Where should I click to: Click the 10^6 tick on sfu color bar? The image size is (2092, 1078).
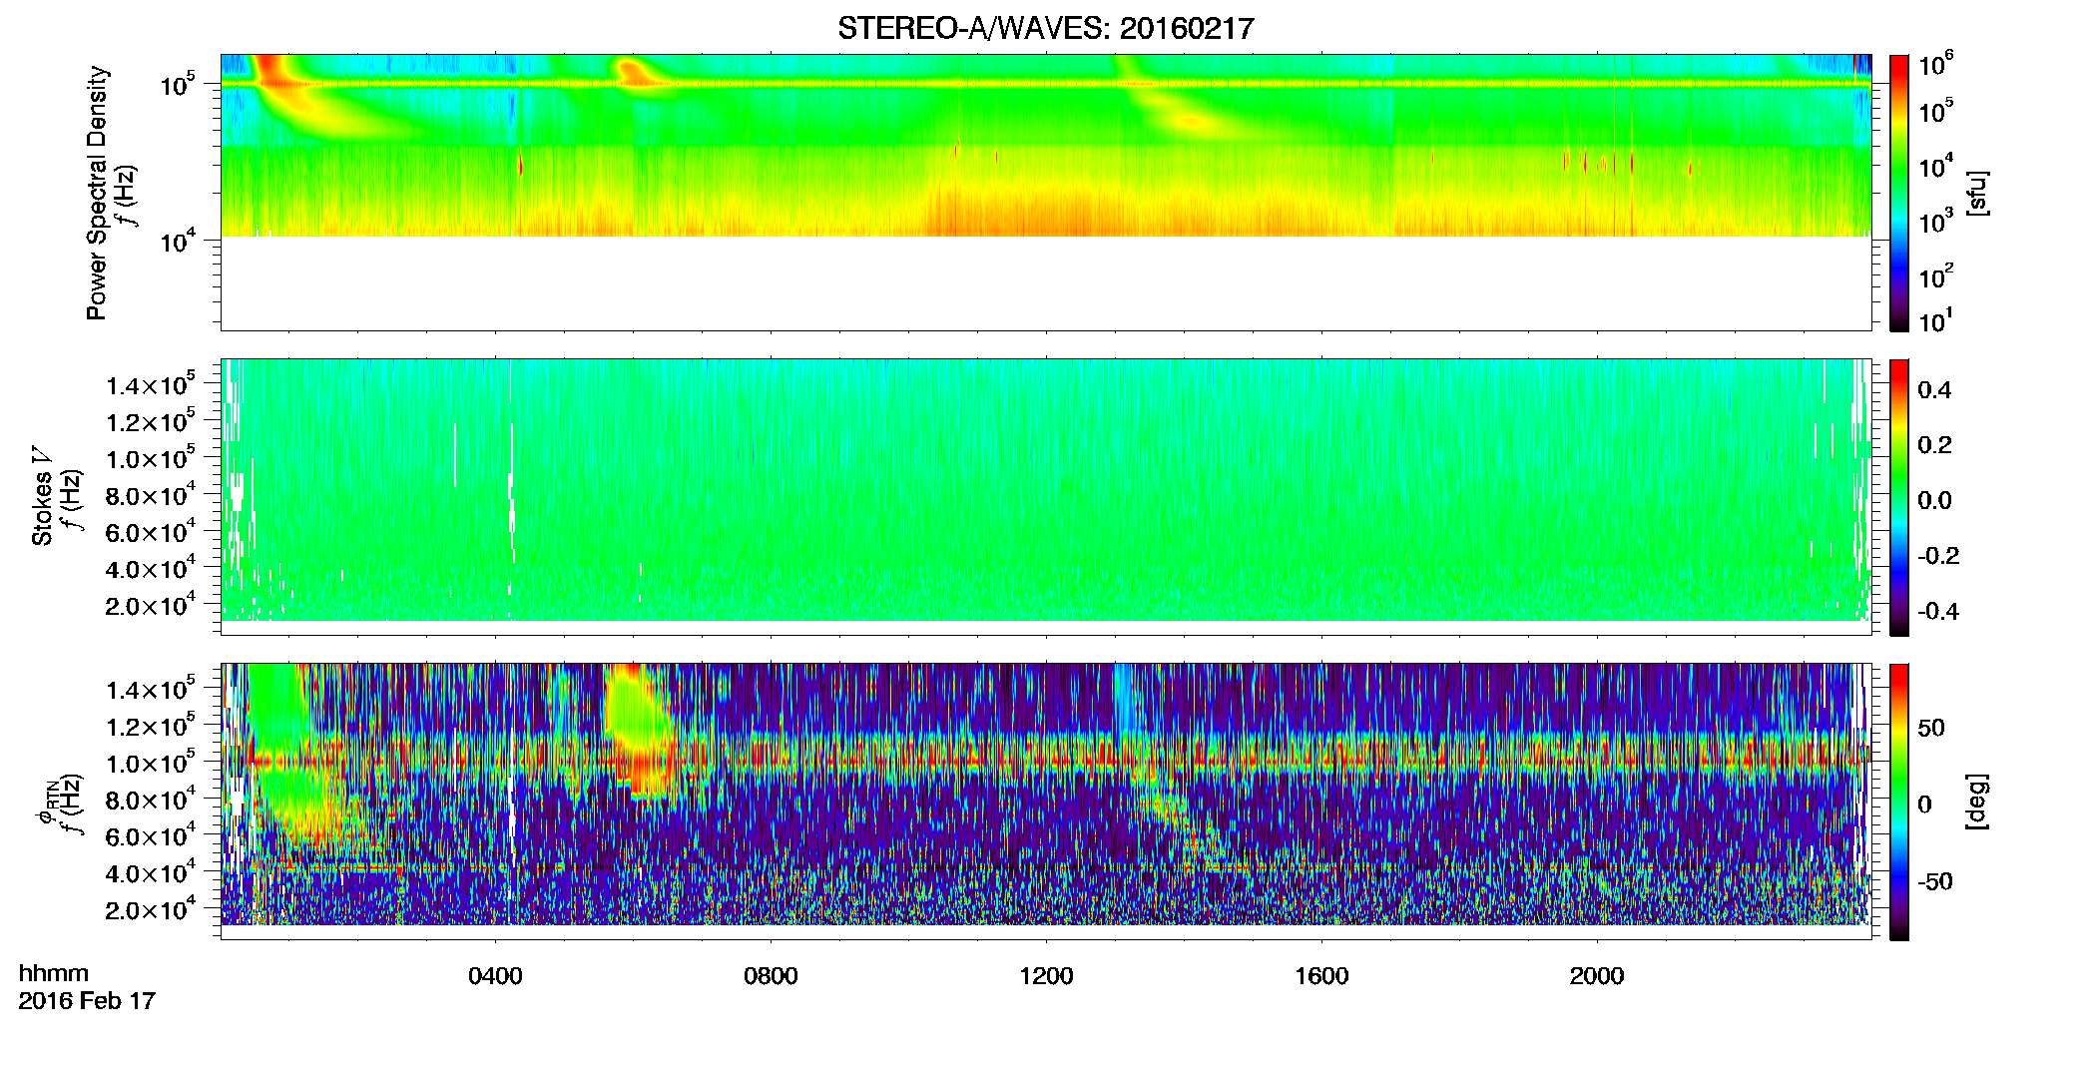click(1935, 66)
